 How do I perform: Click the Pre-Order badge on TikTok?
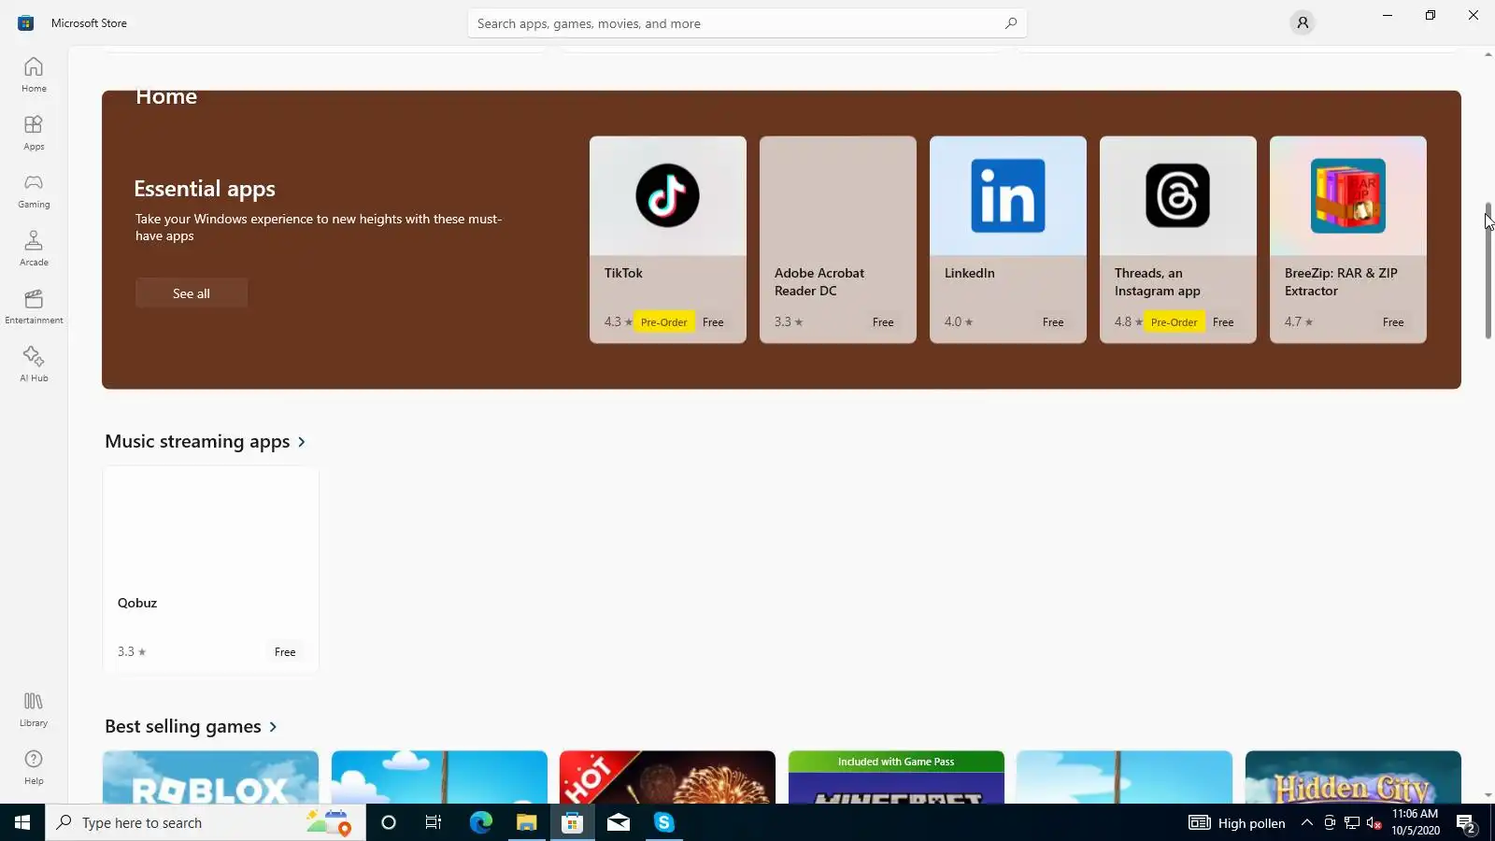point(663,321)
